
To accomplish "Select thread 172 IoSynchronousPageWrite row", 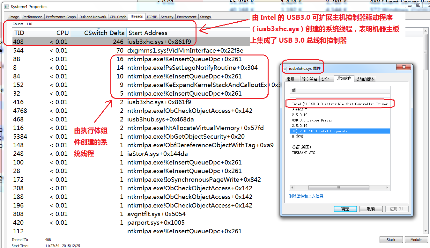I will 131,179.
